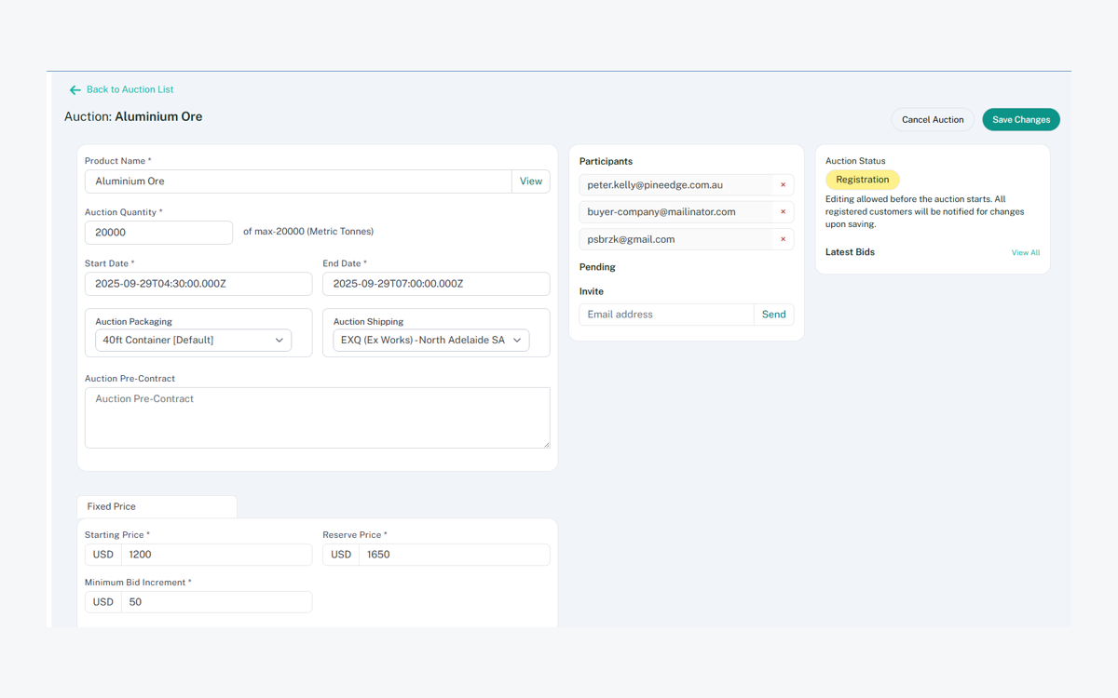1118x698 pixels.
Task: Click the Auction Quantity field
Action: point(158,233)
